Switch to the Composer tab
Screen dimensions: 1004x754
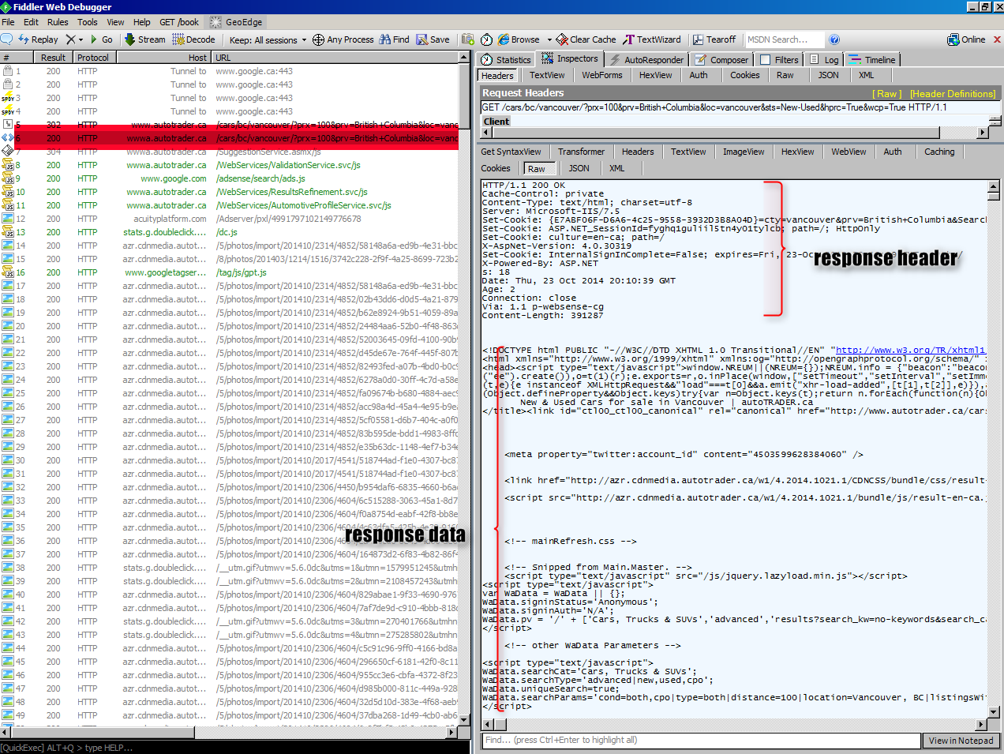pos(721,58)
